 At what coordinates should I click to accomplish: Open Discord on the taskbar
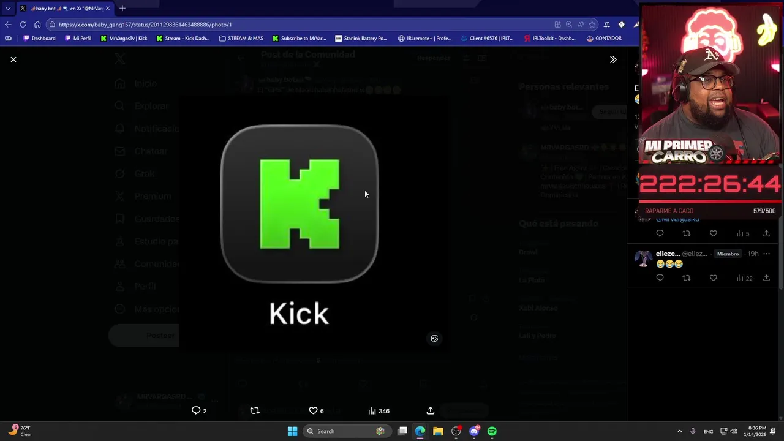coord(474,431)
